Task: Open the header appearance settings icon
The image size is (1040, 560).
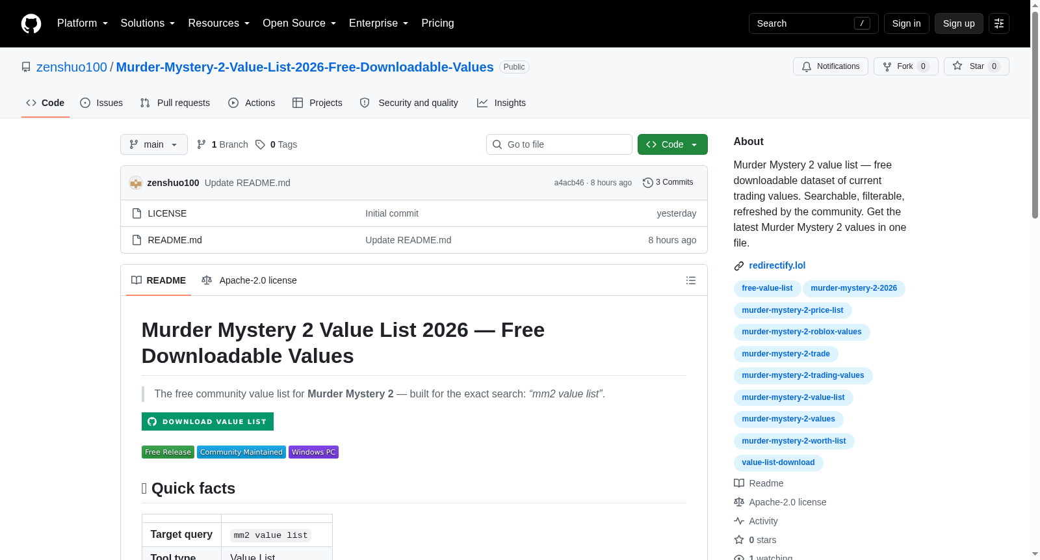Action: pyautogui.click(x=999, y=23)
